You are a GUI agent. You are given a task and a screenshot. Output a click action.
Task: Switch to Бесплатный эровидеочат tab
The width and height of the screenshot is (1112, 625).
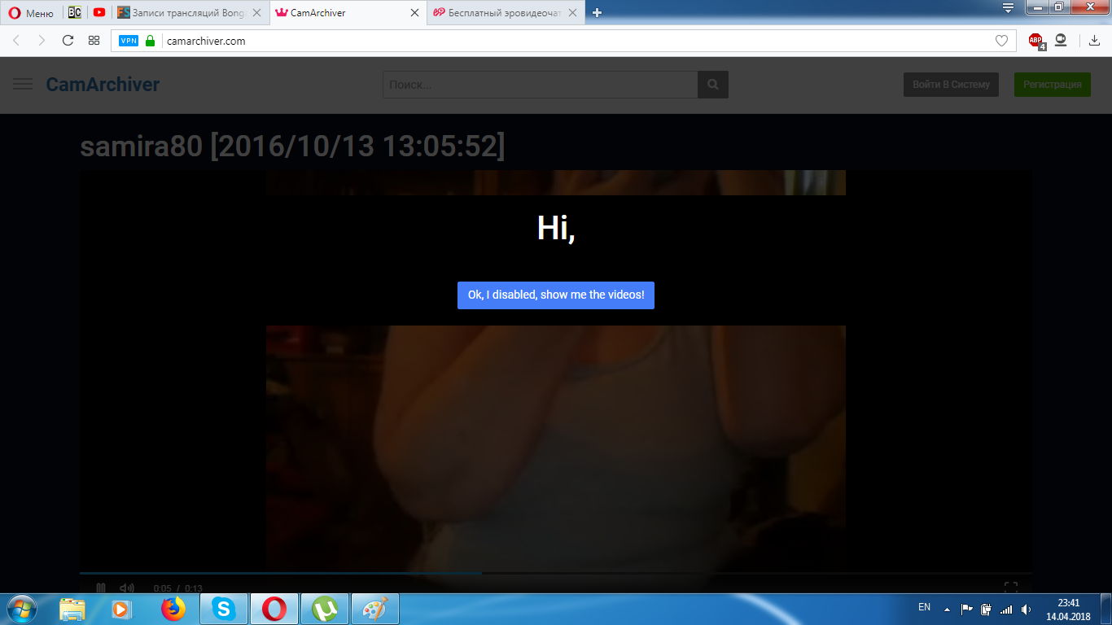pyautogui.click(x=505, y=13)
